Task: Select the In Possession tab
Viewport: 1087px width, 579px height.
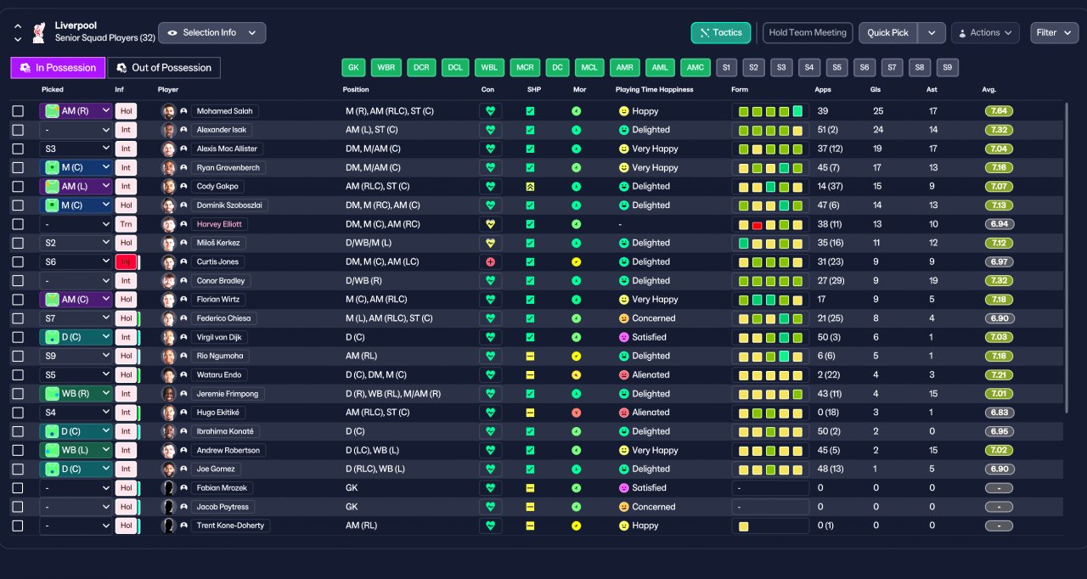Action: 58,68
